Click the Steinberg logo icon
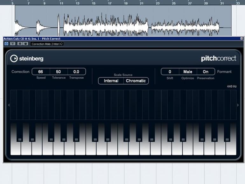 pyautogui.click(x=14, y=59)
